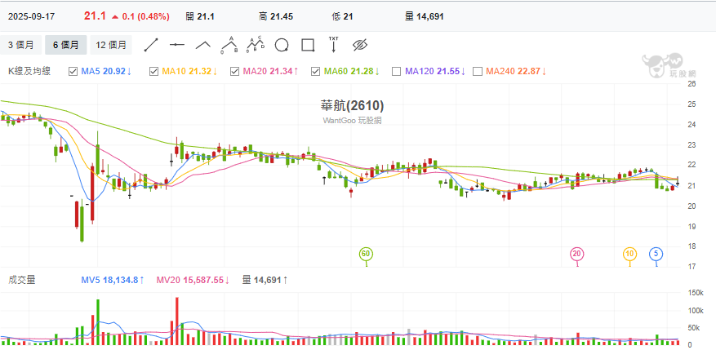Screen dimensions: 716x350
Task: Select the TXT text annotation tool
Action: point(333,44)
